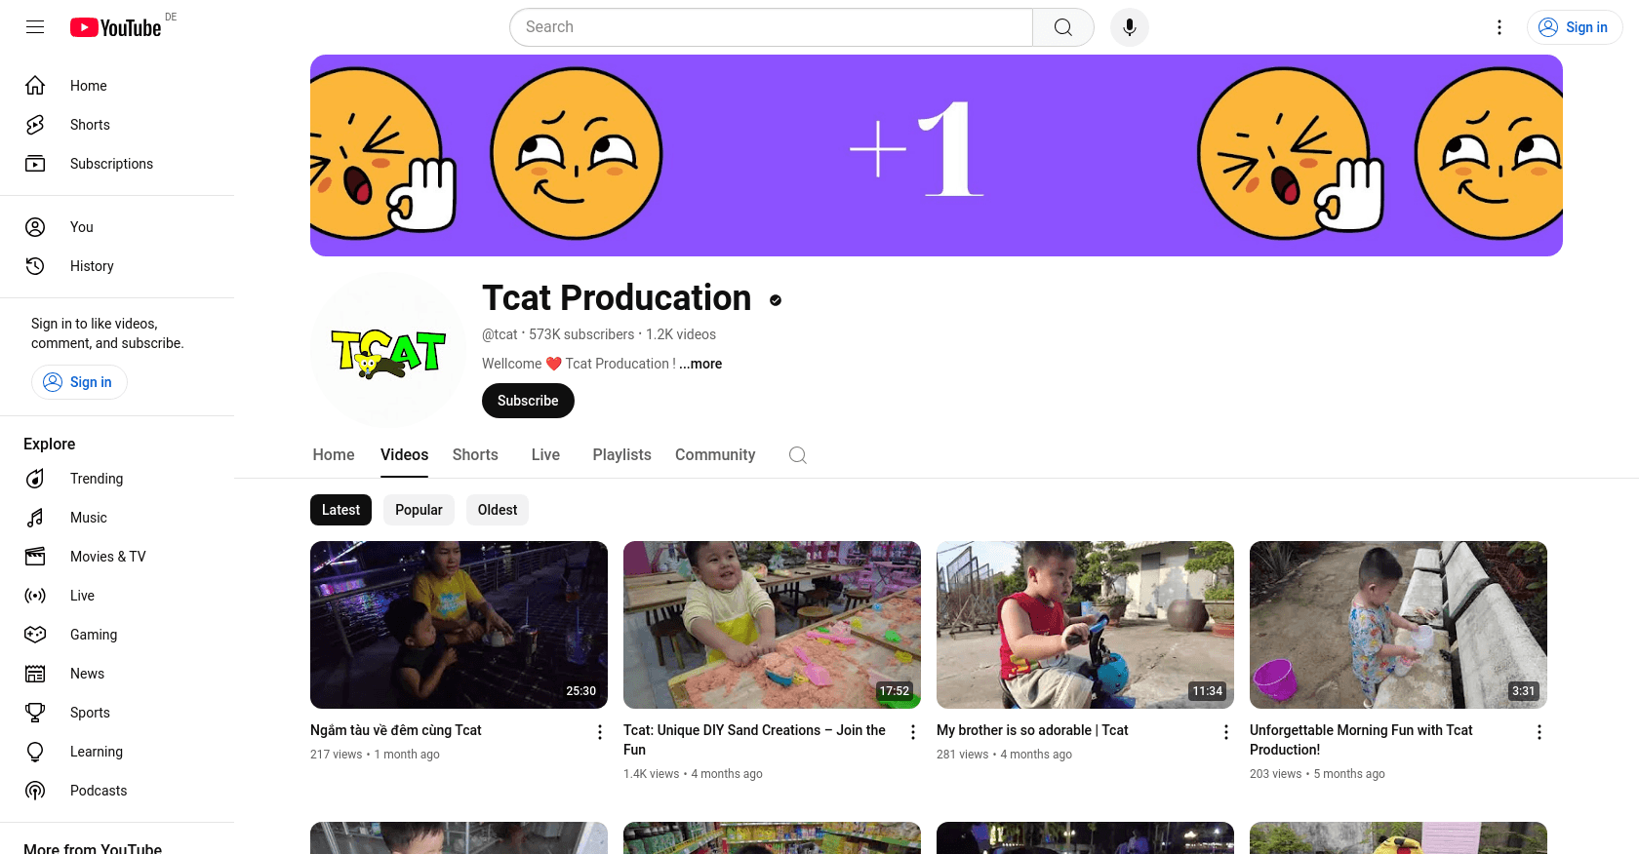
Task: Open options menu for Unforgettable Morning Fun video
Action: click(1539, 732)
